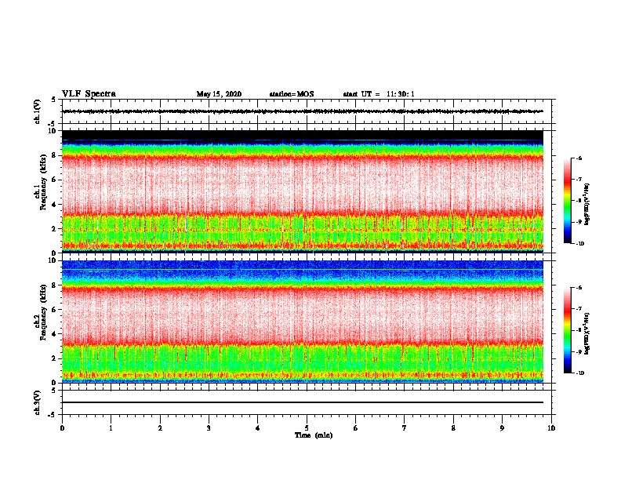
Task: Click time axis tick label "0"
Action: tap(62, 427)
